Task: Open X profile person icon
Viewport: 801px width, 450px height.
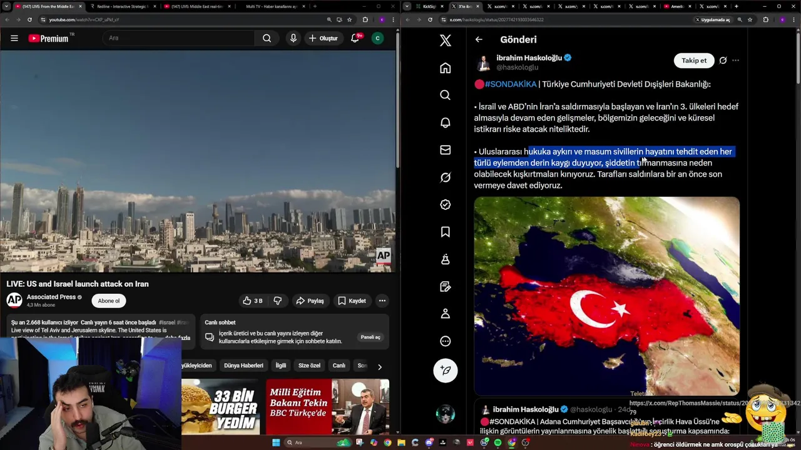Action: pyautogui.click(x=445, y=314)
